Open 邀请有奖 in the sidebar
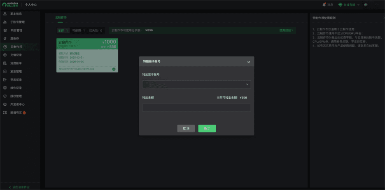385x190 pixels. 18,112
